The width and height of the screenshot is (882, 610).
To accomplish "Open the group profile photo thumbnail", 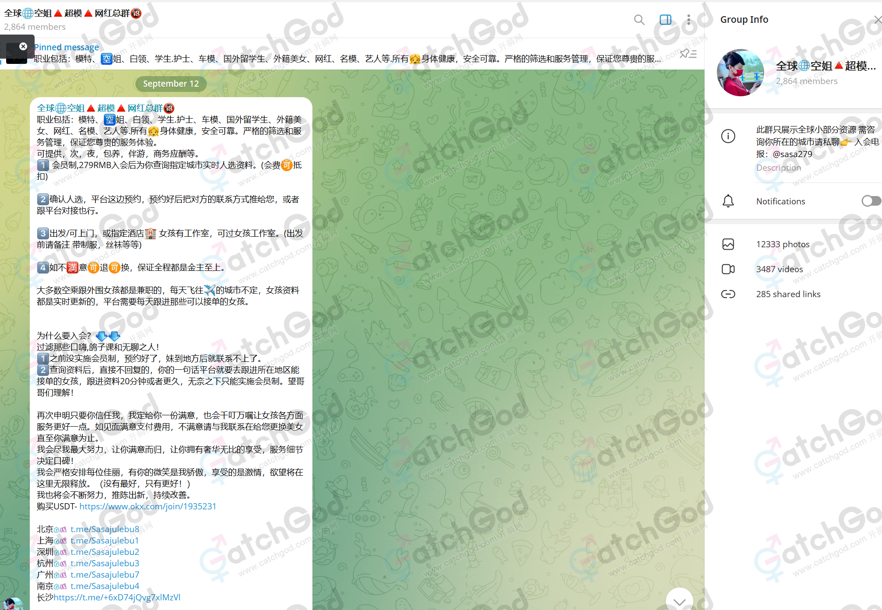I will point(740,73).
